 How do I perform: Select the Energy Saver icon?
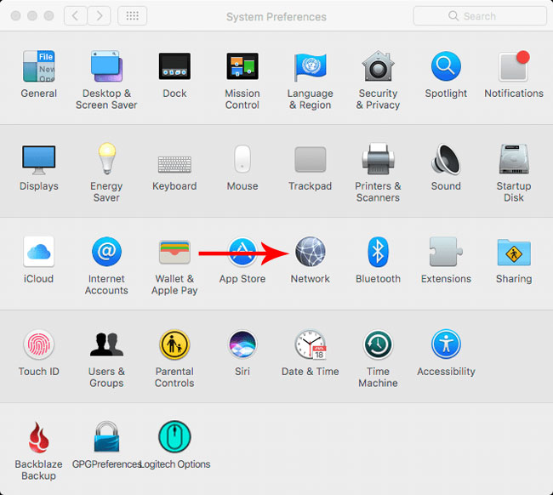(x=106, y=160)
